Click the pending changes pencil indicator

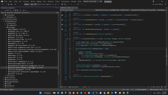click(132, 89)
